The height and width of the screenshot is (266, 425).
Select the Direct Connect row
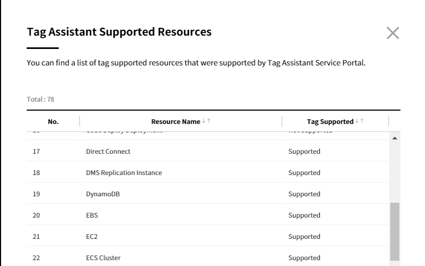pyautogui.click(x=108, y=151)
